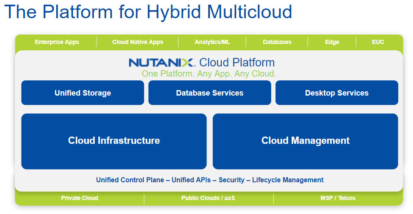Switch to the Analytics/ML tab

tap(212, 42)
